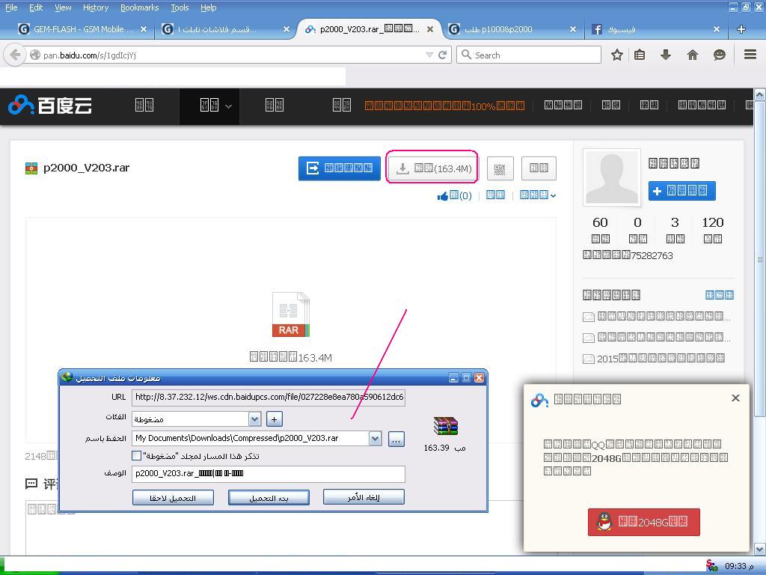Open the File menu
Viewport: 766px width, 575px height.
[x=11, y=7]
